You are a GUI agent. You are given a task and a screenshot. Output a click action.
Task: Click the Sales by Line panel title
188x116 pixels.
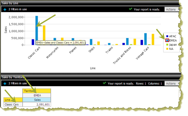pyautogui.click(x=10, y=3)
